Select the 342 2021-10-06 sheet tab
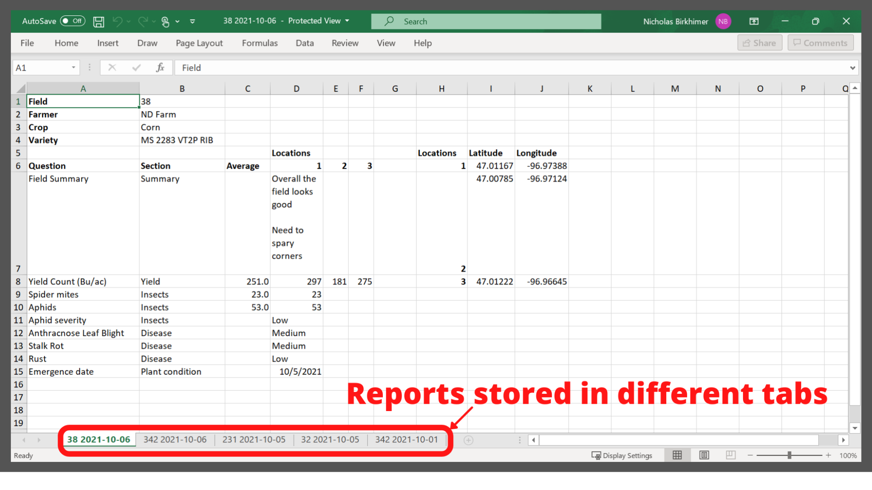 (175, 440)
